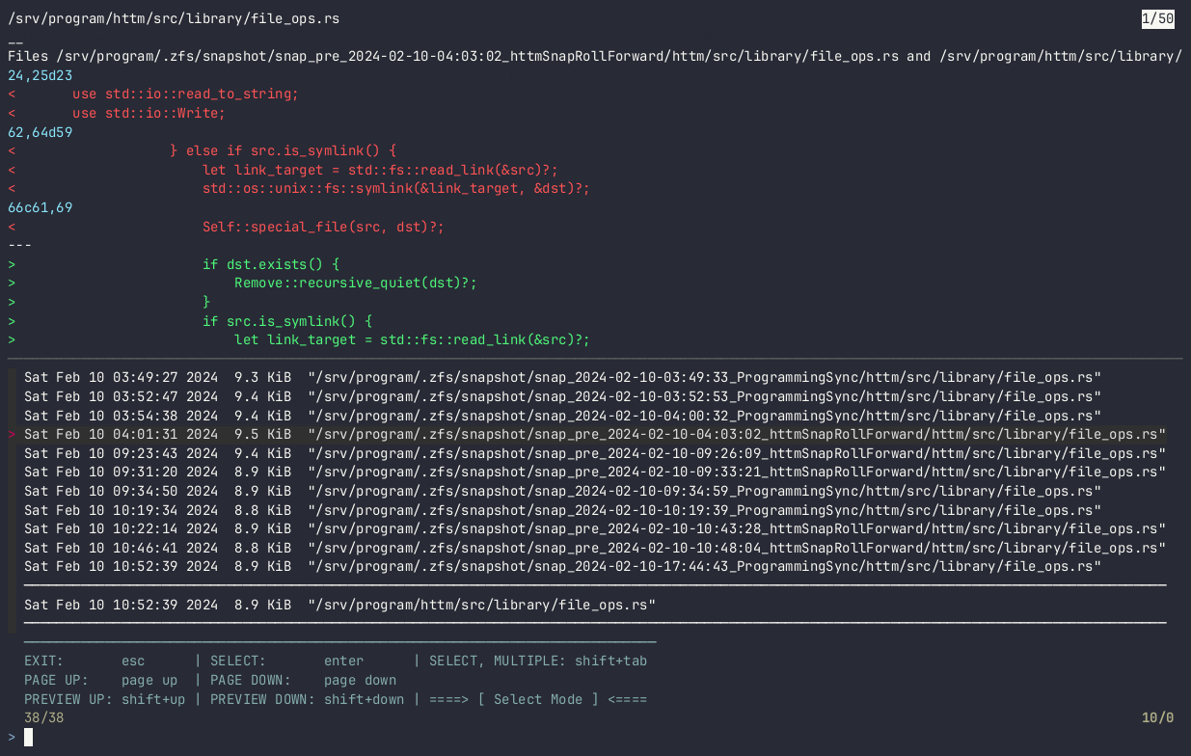Click the 1/50 preview position indicator

(x=1157, y=19)
